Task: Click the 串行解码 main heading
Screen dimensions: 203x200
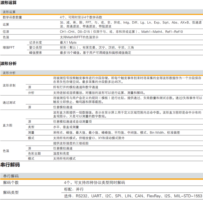Action: [x=10, y=165]
